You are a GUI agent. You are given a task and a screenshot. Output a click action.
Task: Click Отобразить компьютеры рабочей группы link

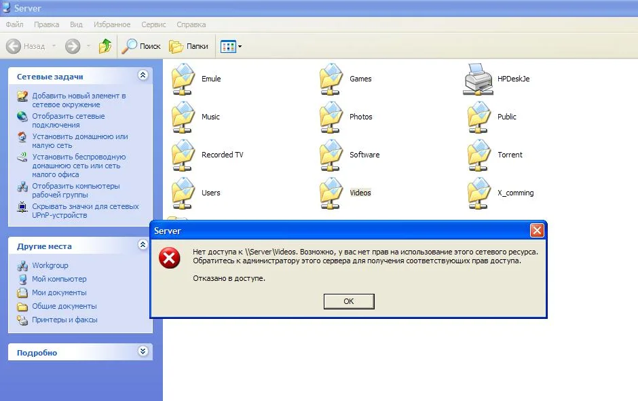point(76,191)
